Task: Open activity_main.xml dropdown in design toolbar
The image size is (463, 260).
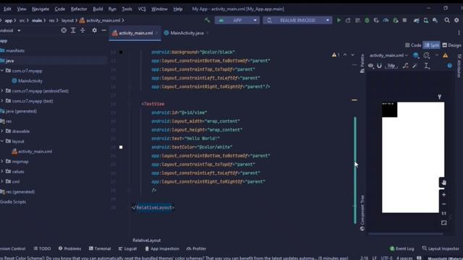Action: point(388,56)
